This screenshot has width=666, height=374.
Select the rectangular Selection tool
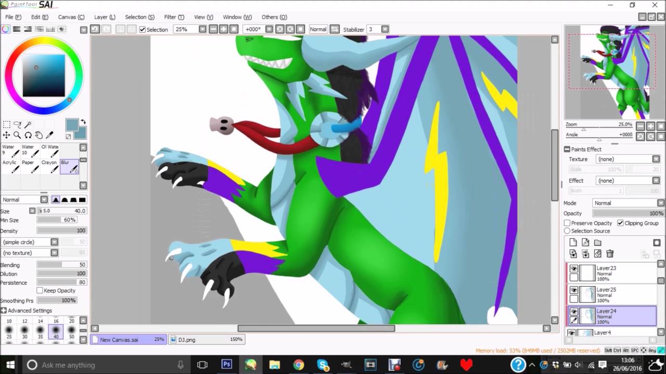[x=6, y=125]
